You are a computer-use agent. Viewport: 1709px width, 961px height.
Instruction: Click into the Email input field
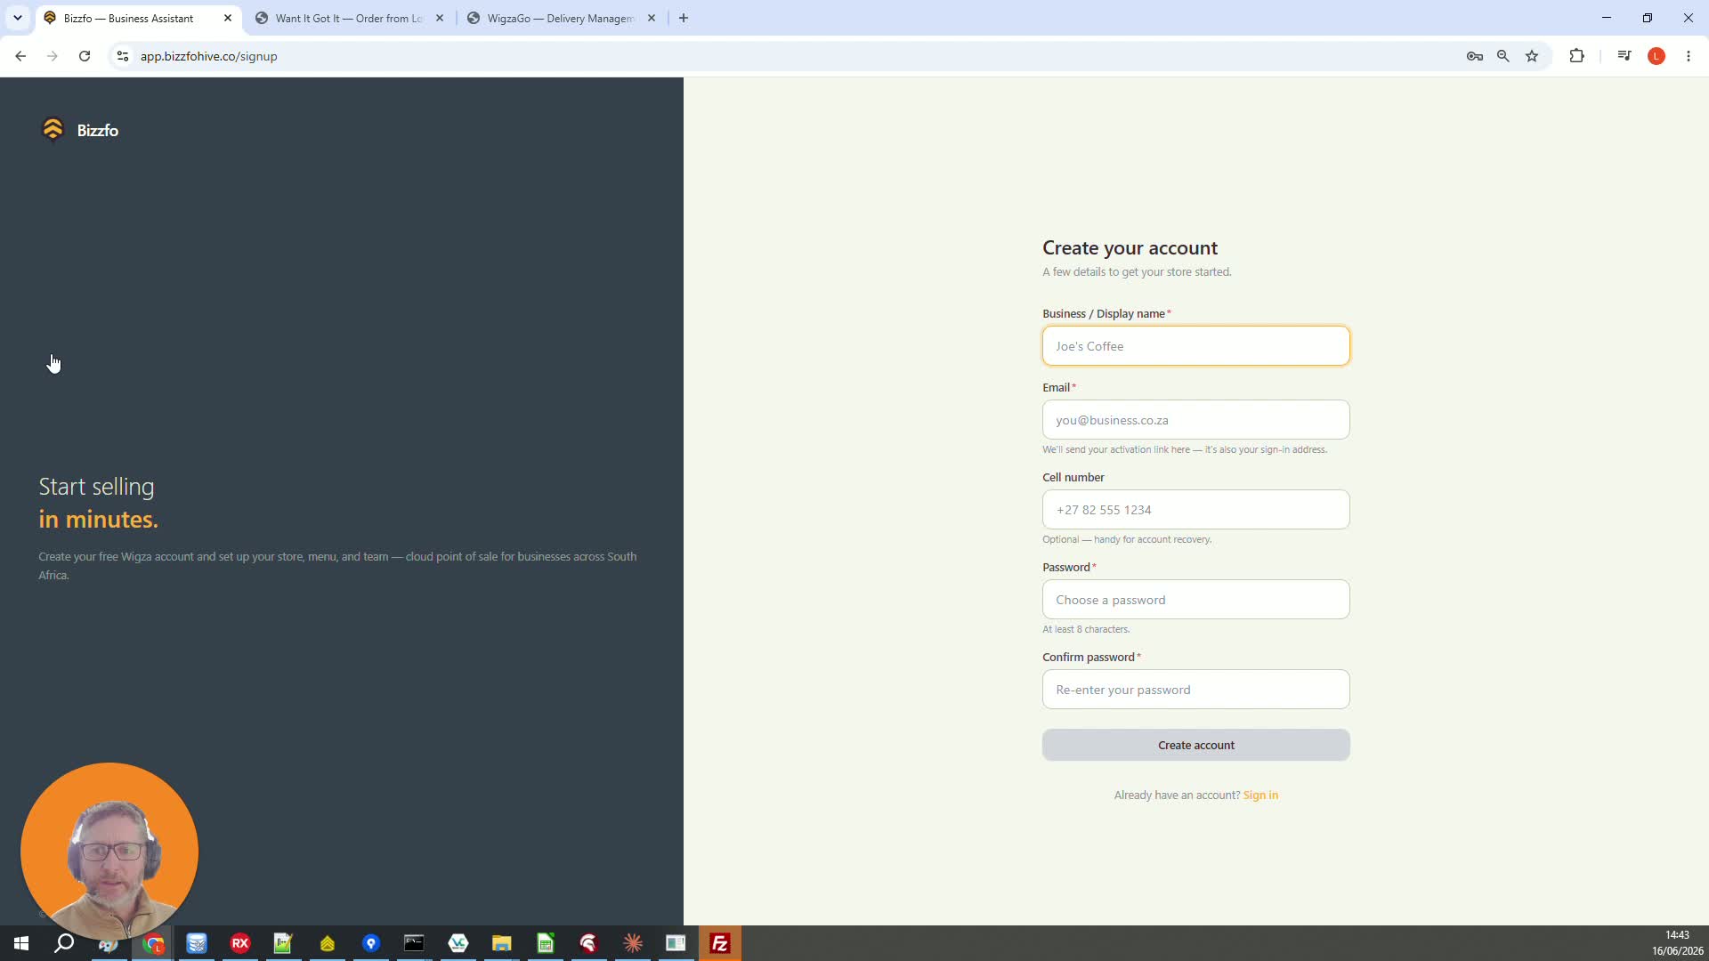pos(1195,420)
